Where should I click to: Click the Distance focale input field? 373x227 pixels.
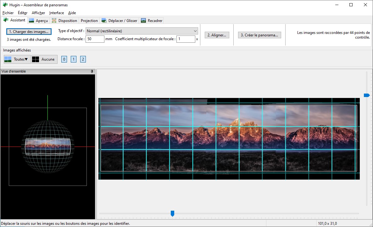tap(95, 39)
